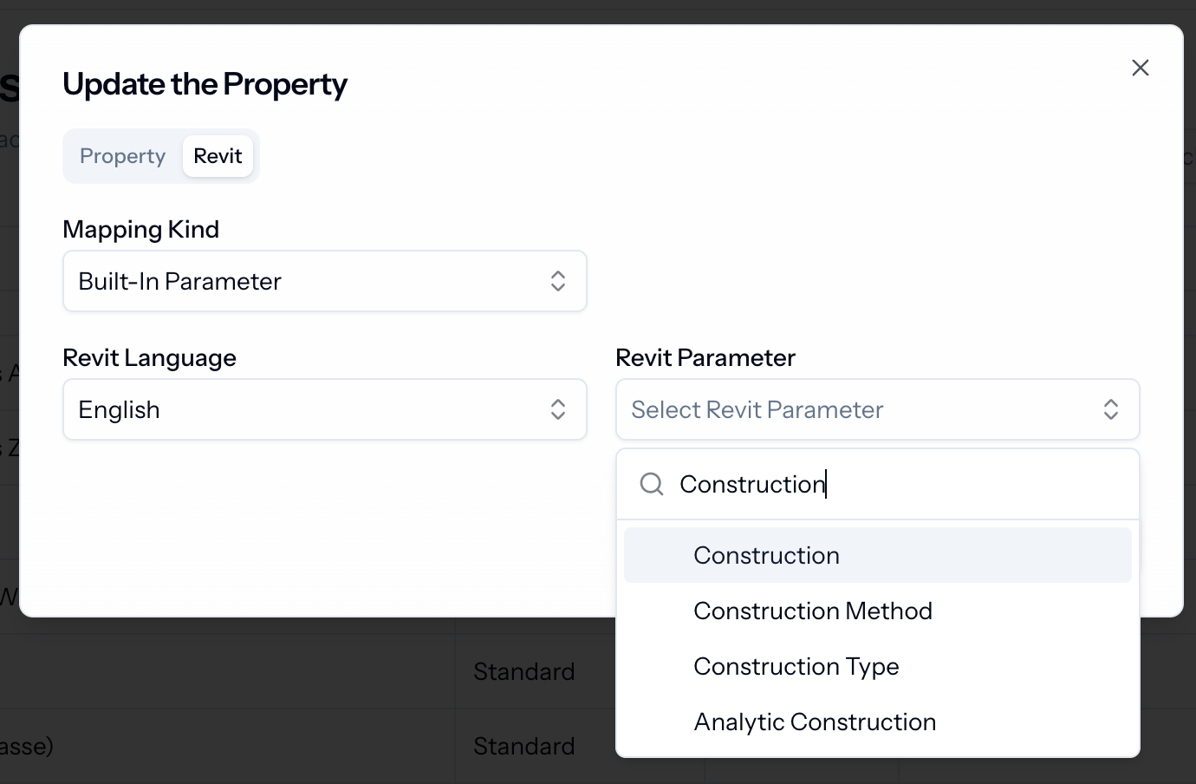Screen dimensions: 1196x784
Task: Select the Revit tab
Action: coord(218,156)
